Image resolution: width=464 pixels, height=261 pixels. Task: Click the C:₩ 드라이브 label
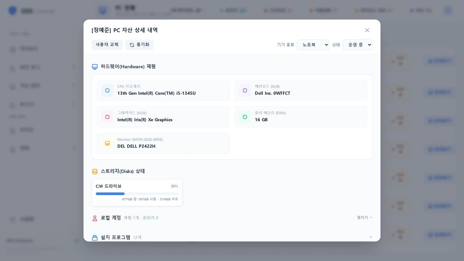[x=109, y=186]
